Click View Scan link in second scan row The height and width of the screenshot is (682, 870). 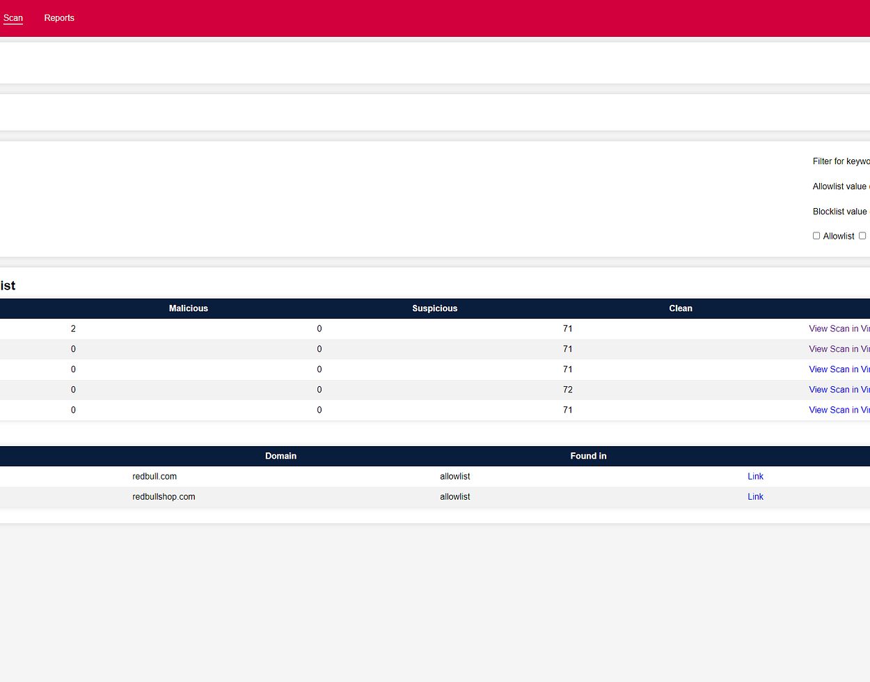[x=839, y=349]
